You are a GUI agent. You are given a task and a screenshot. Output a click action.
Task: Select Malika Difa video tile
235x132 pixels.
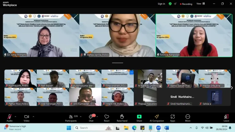(214, 79)
